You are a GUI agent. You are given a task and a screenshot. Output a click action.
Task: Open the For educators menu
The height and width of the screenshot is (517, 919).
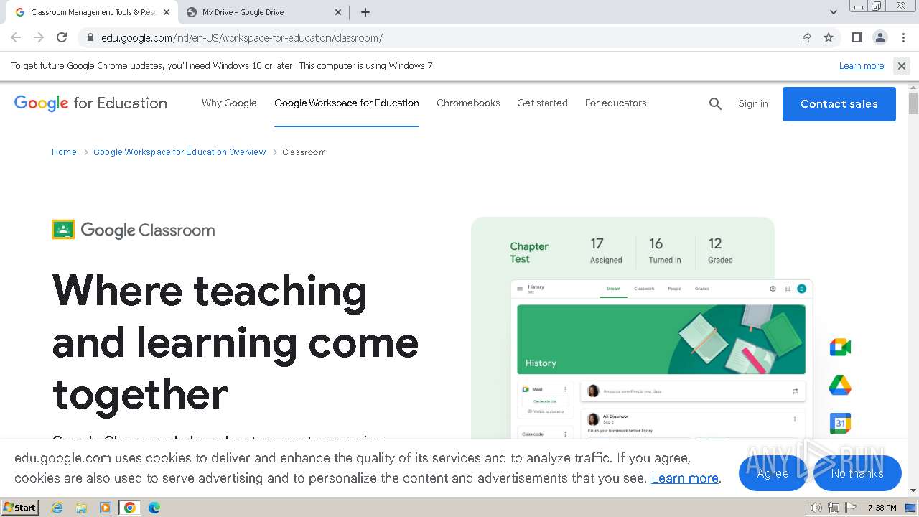coord(615,103)
